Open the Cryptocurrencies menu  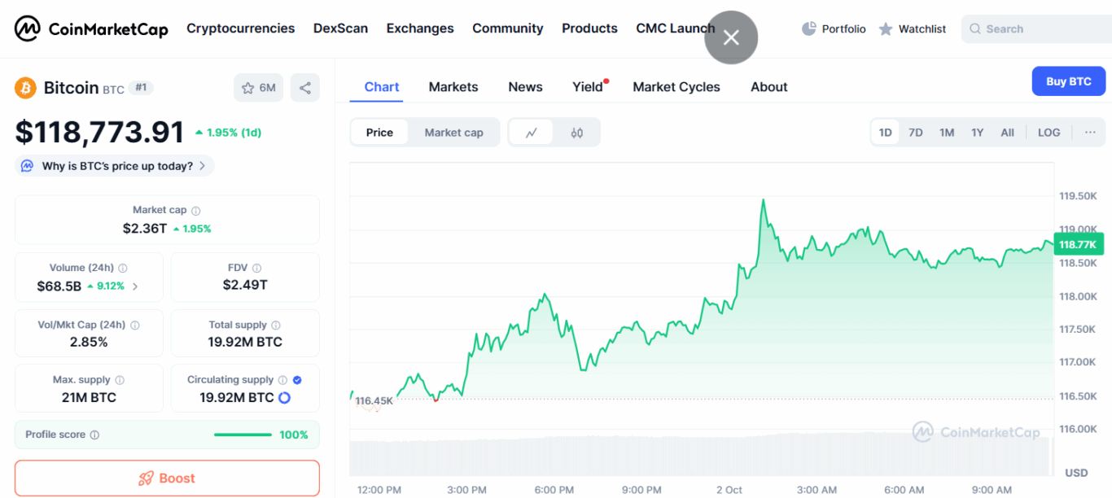(x=240, y=28)
